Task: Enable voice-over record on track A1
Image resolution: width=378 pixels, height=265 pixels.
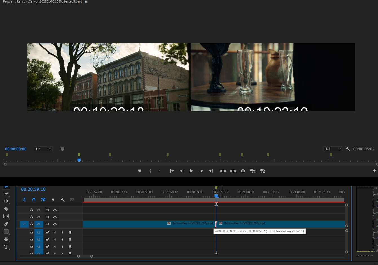Action: pyautogui.click(x=70, y=232)
